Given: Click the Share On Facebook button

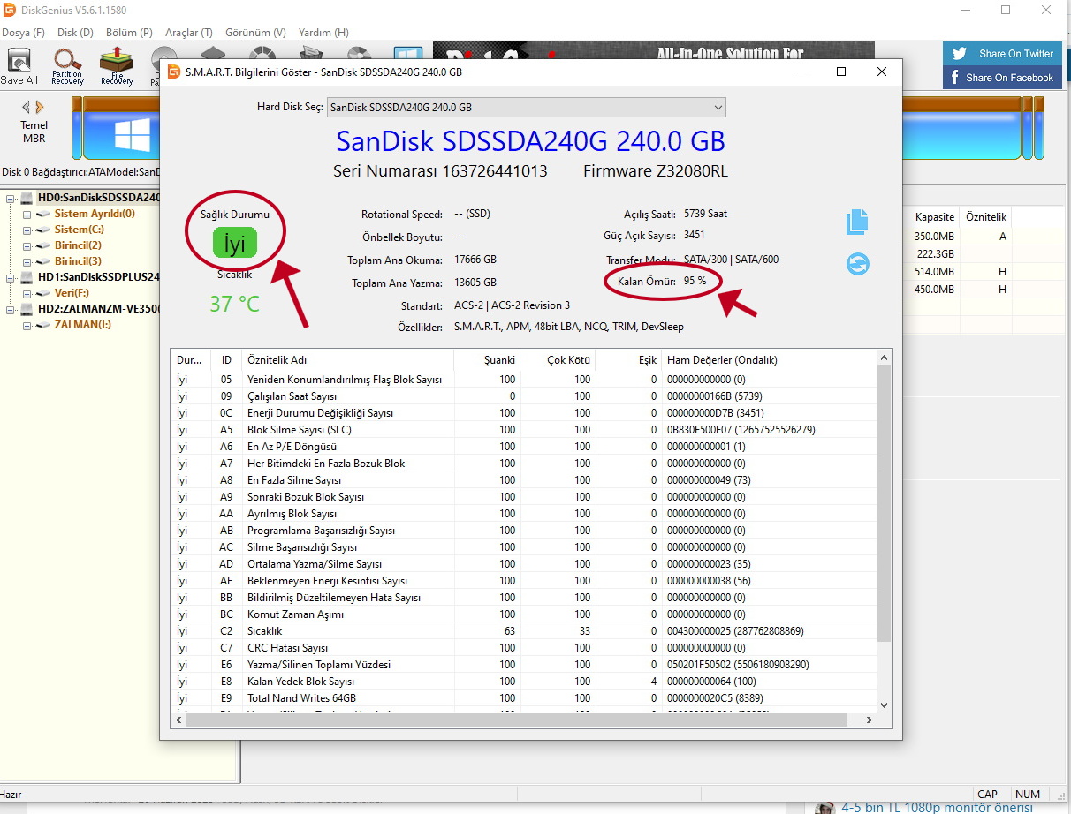Looking at the screenshot, I should [x=1002, y=78].
